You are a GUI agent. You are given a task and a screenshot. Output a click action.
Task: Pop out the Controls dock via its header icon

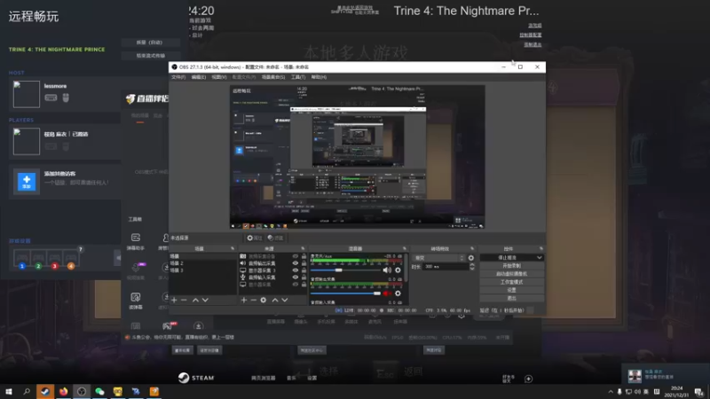pos(540,249)
